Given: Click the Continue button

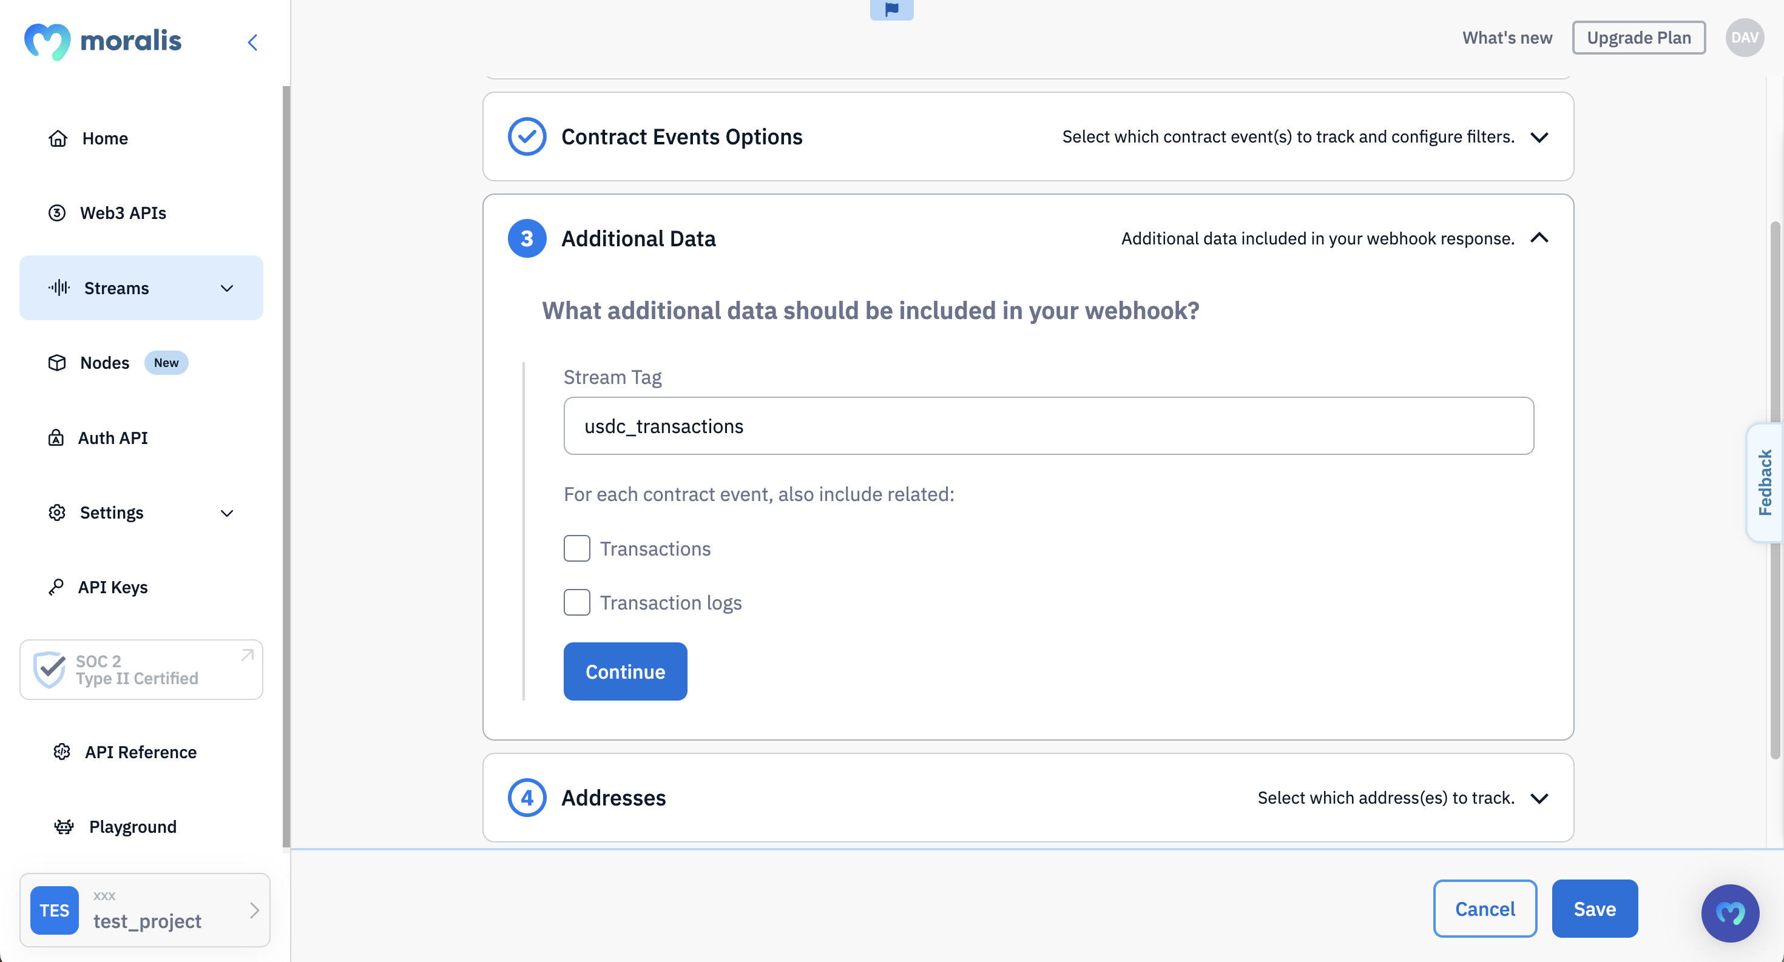Looking at the screenshot, I should point(626,671).
